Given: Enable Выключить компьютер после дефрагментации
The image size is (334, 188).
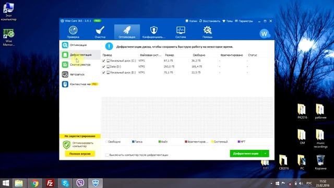Looking at the screenshot, I should (107, 155).
